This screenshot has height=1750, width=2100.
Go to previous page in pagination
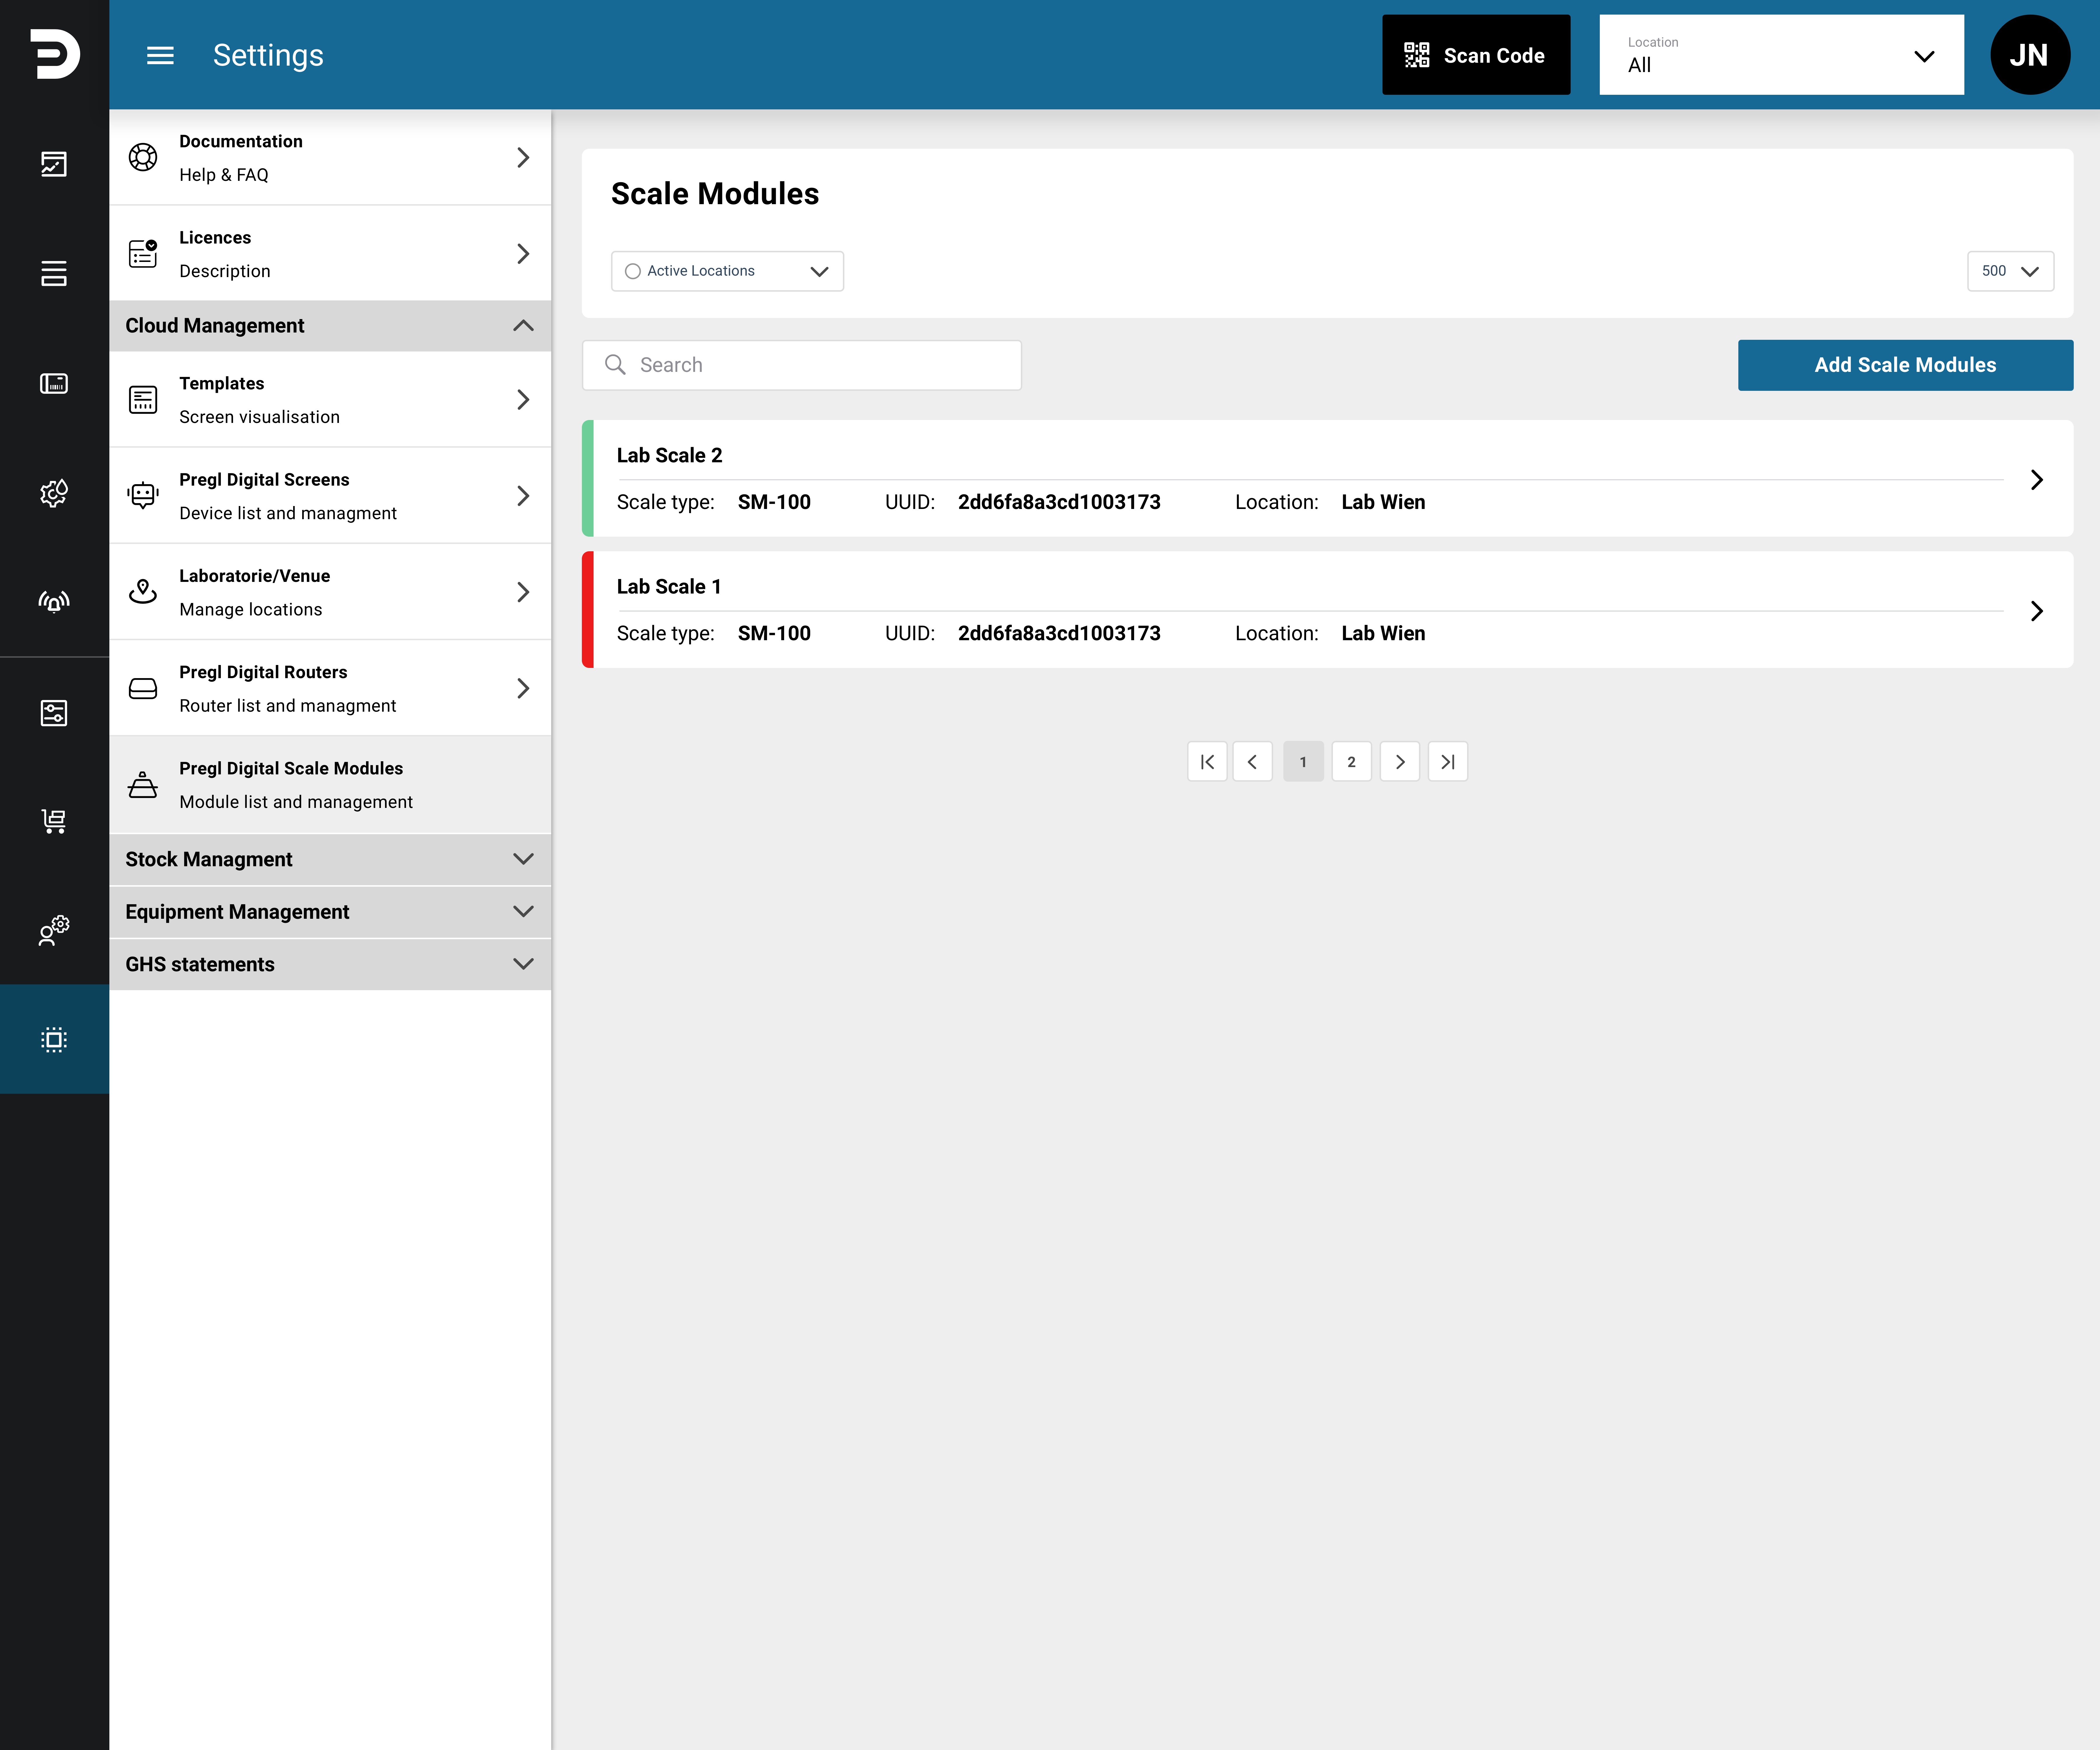click(x=1252, y=761)
